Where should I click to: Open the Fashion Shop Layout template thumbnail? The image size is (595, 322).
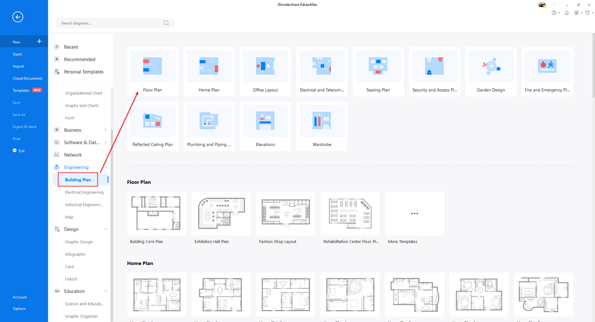[286, 214]
